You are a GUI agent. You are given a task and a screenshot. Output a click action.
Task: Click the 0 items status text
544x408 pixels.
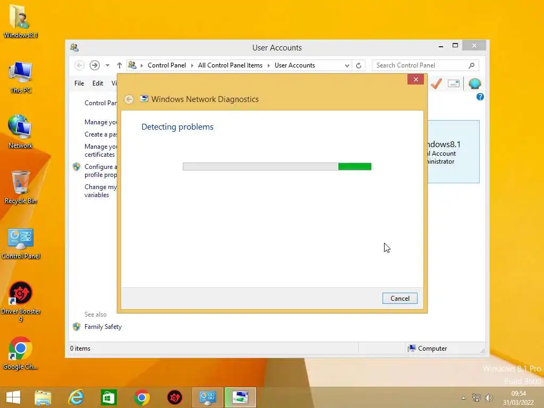(80, 348)
